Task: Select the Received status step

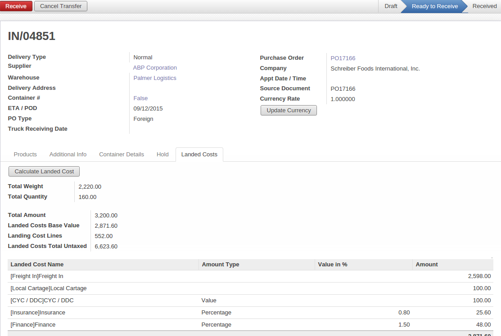Action: click(x=484, y=6)
